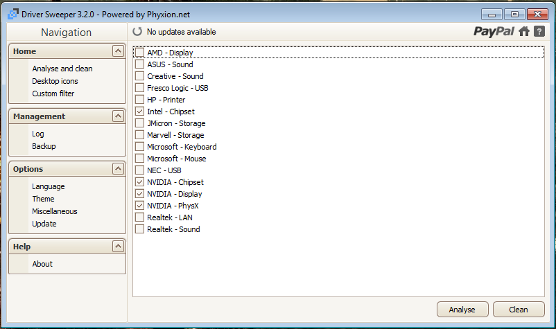Collapse the Options navigation section
Viewport: 556px width, 329px height.
118,169
